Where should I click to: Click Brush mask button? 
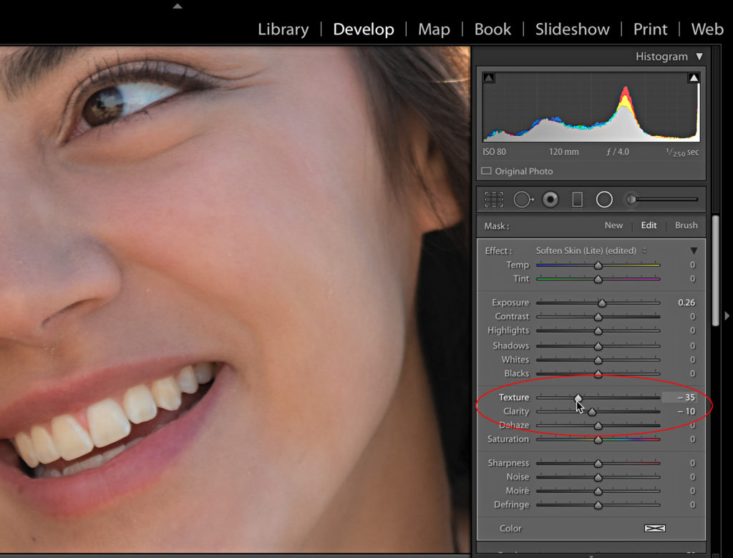pos(686,225)
